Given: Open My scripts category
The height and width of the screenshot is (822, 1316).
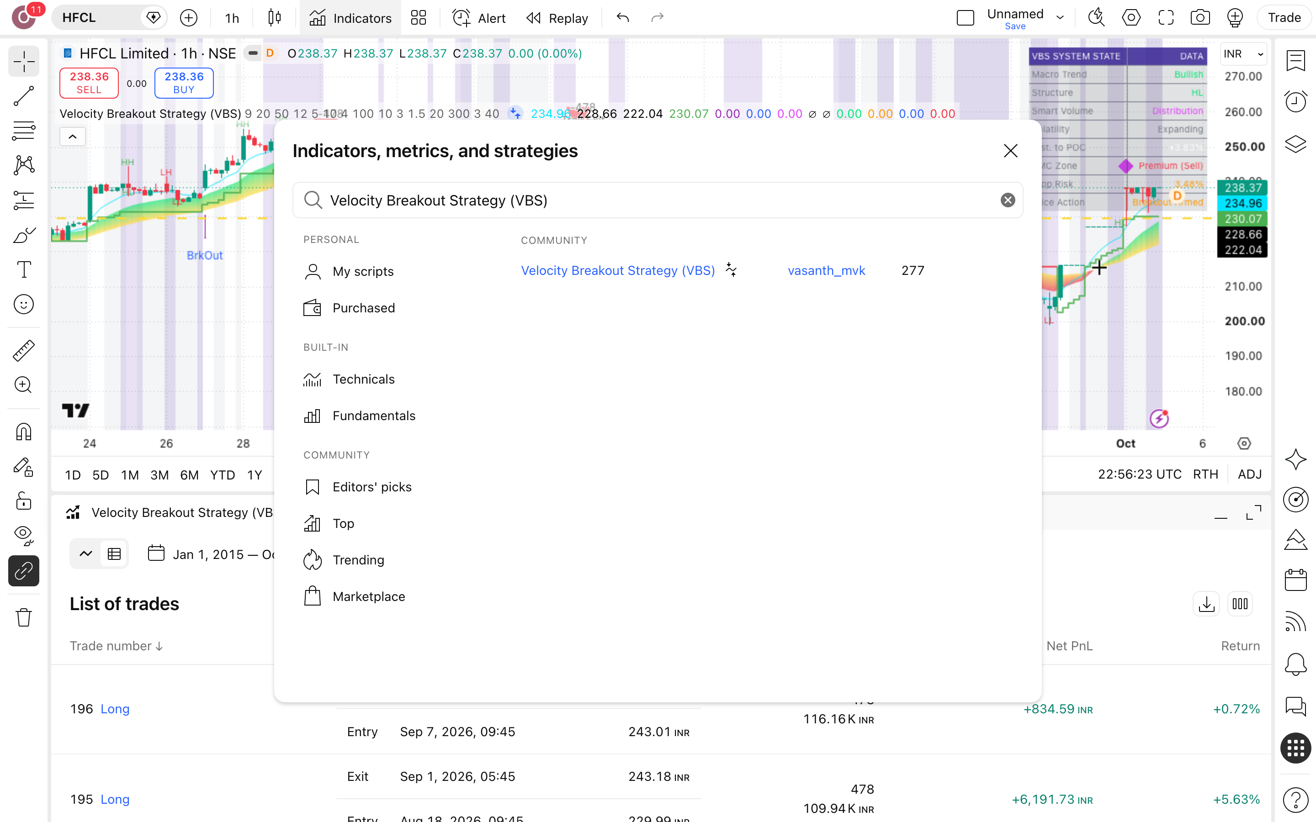Looking at the screenshot, I should [349, 271].
